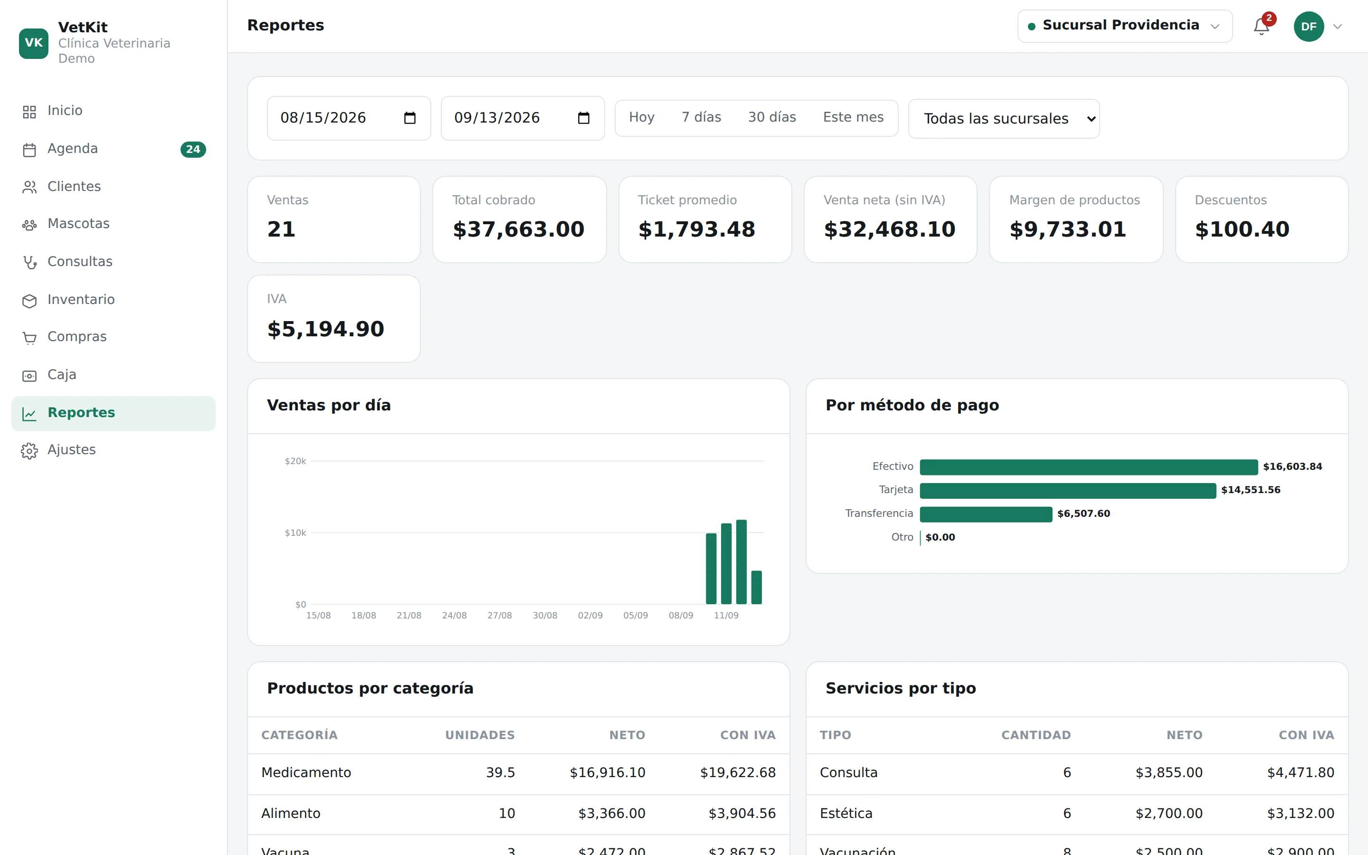Click the Estética service row

click(1077, 814)
